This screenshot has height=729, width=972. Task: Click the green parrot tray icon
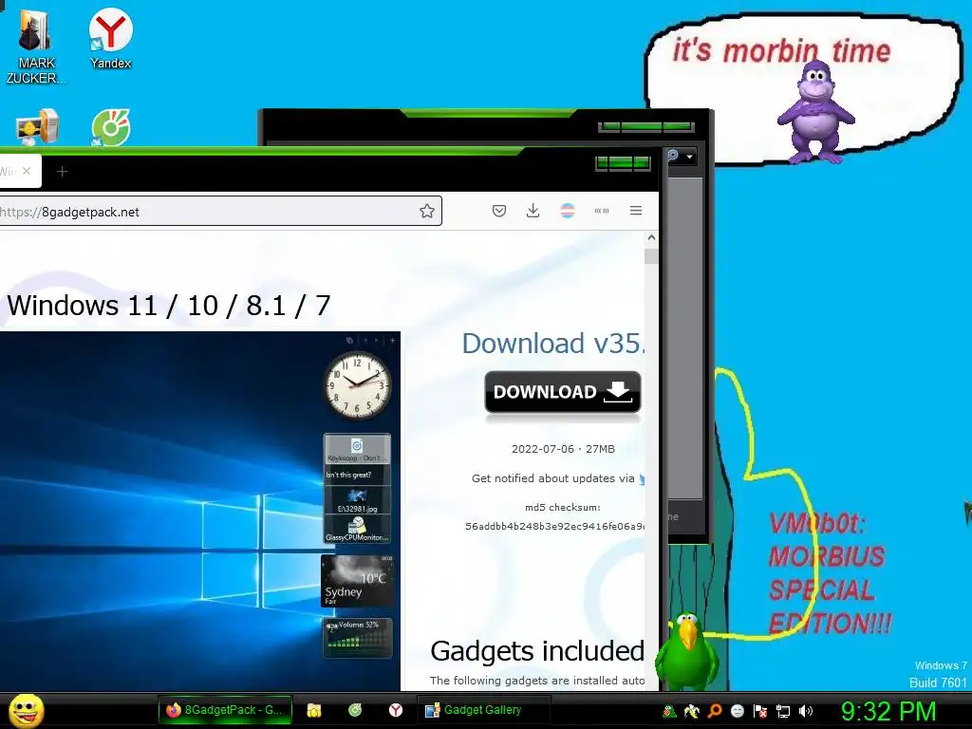(x=669, y=711)
